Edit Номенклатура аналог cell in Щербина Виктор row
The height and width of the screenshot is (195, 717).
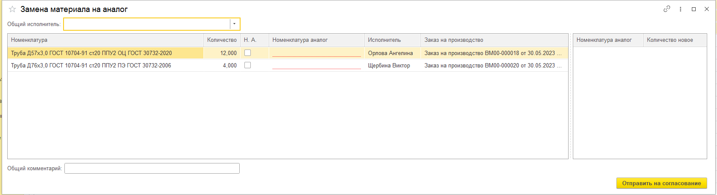click(x=316, y=65)
